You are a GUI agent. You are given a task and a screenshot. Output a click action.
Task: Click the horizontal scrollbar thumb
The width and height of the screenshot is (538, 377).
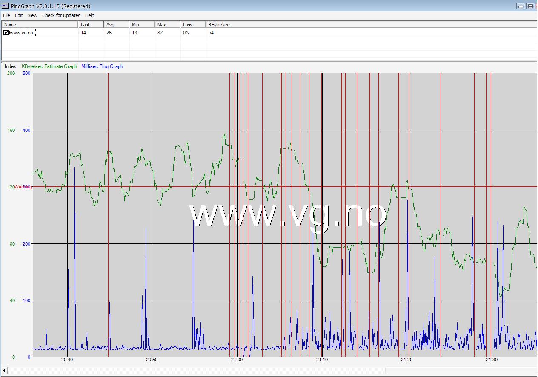461,371
